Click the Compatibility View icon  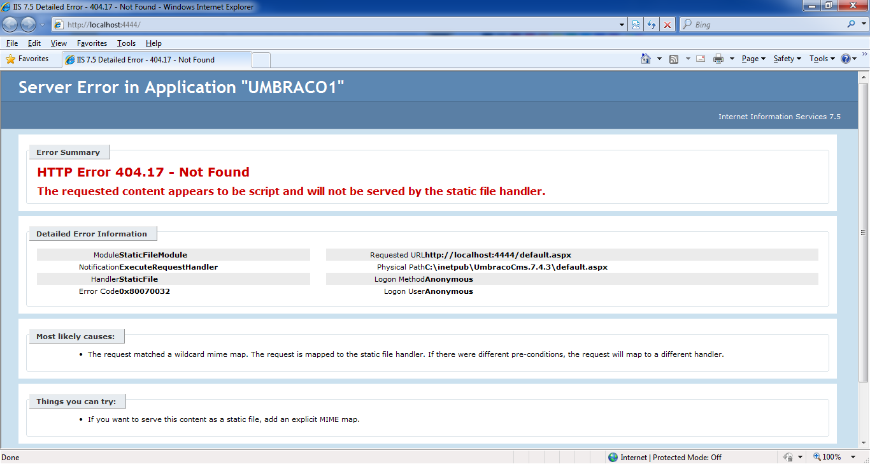pos(636,25)
